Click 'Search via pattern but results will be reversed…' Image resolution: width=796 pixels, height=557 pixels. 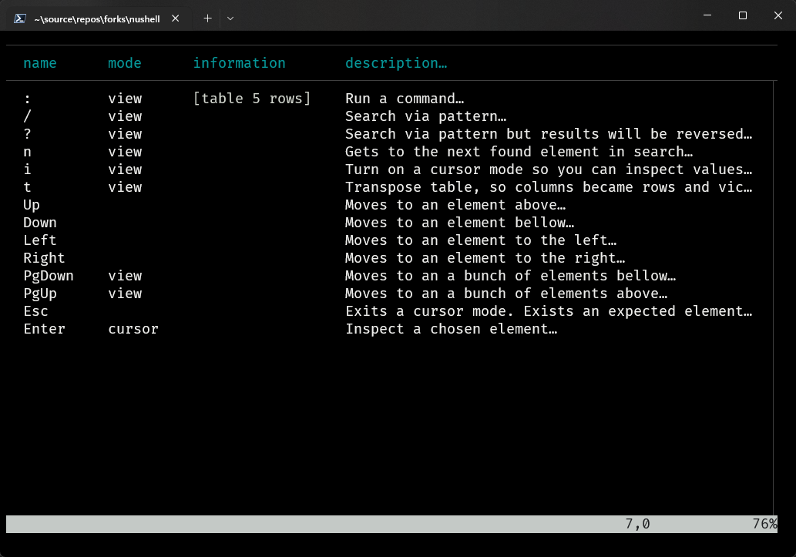click(x=549, y=134)
